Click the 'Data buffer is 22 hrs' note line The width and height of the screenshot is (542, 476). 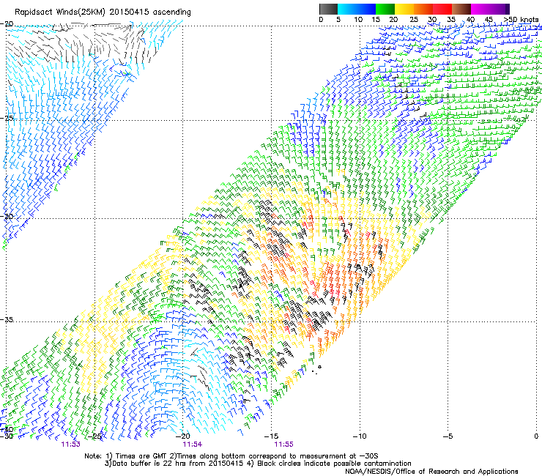point(258,464)
